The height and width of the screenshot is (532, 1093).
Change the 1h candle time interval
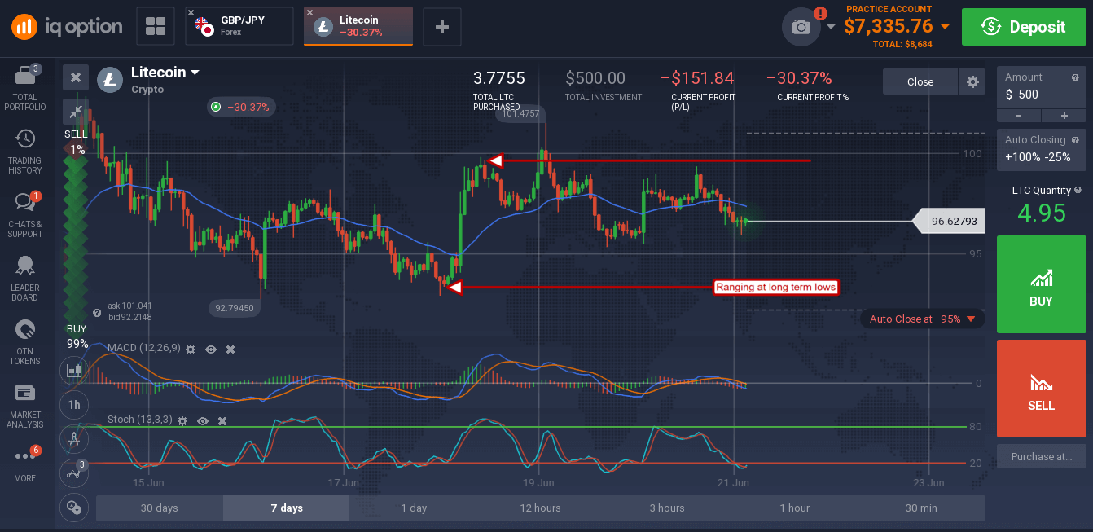tap(74, 405)
